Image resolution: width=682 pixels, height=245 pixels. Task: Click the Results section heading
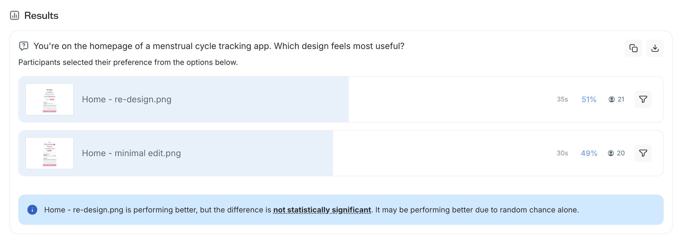pyautogui.click(x=41, y=16)
